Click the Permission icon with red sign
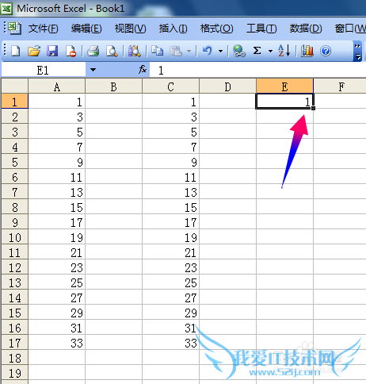This screenshot has height=384, width=366. point(71,51)
